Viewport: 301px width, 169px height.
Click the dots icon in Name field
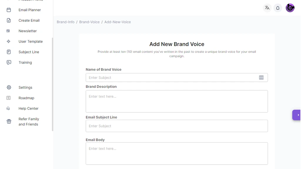[261, 77]
